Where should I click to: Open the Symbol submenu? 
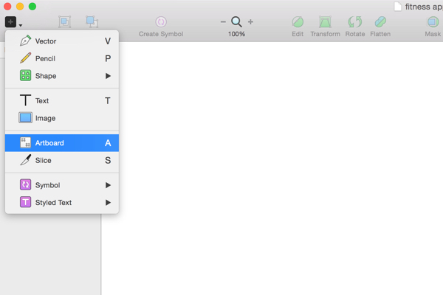tap(62, 185)
